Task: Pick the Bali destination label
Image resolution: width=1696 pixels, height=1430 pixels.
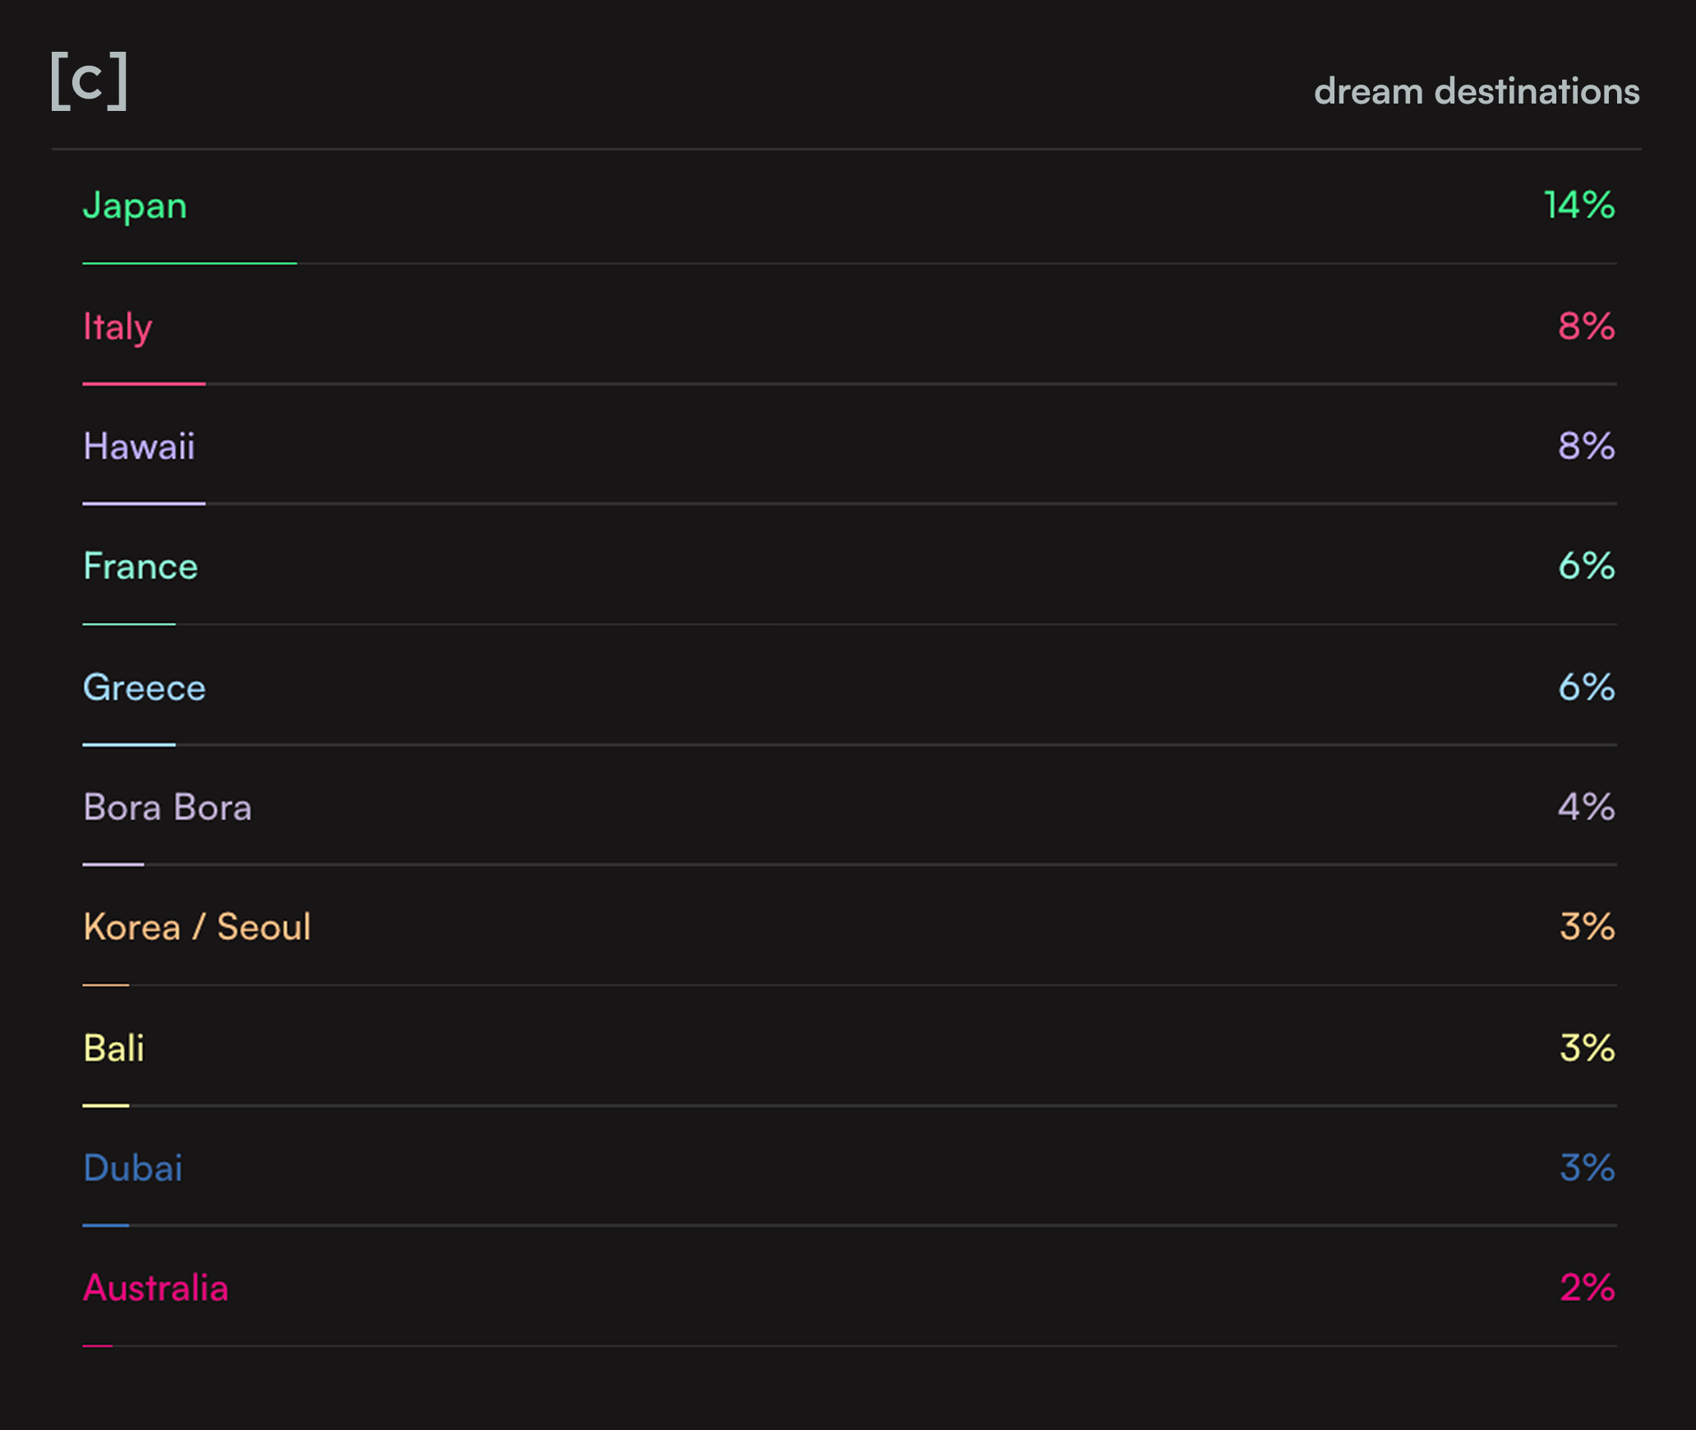Action: [113, 1049]
